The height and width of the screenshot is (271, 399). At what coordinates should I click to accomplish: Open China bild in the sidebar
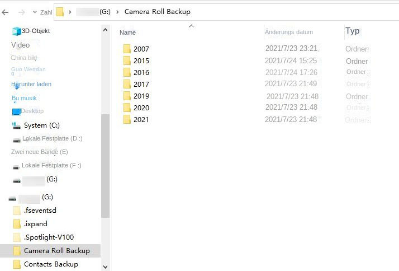(24, 58)
